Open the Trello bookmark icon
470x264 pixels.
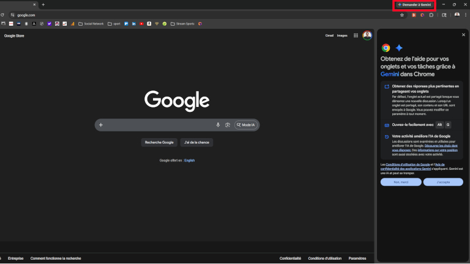tap(126, 24)
